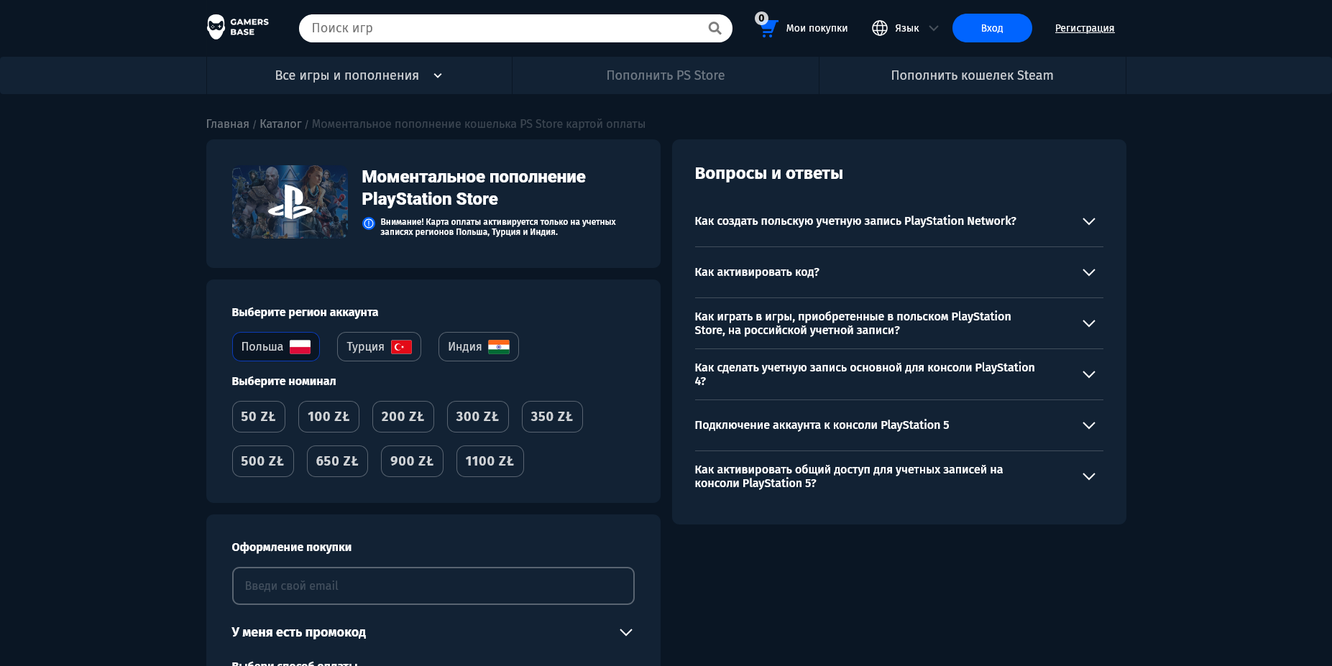The width and height of the screenshot is (1332, 666).
Task: Expand 'У меня есть промокод' section
Action: coord(433,632)
